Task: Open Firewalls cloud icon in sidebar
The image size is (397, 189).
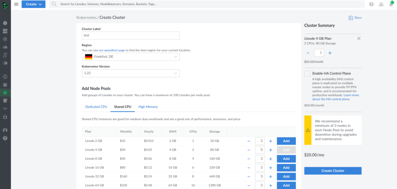Action: coord(5,47)
